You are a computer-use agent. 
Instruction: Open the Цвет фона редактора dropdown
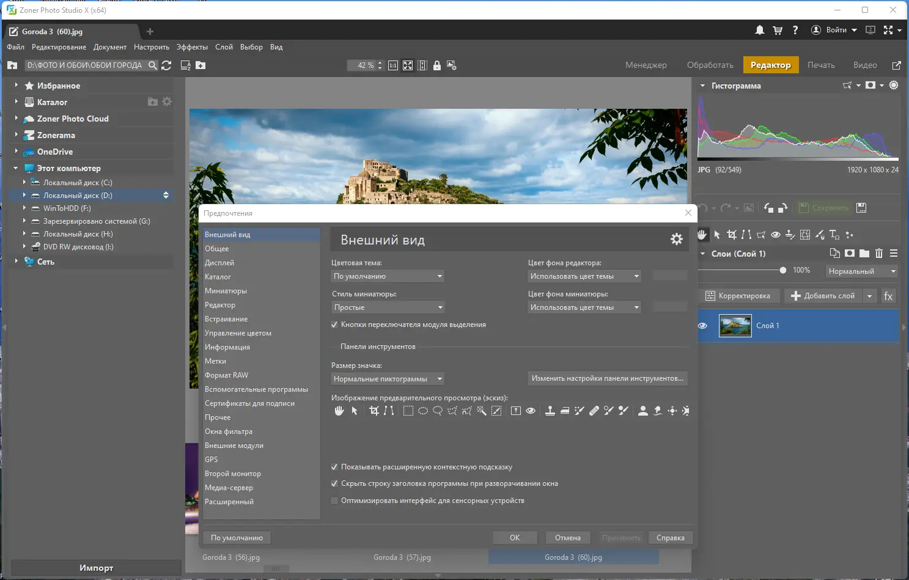[x=584, y=276]
